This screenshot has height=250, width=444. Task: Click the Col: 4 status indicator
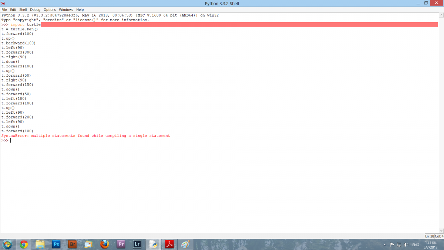coord(439,236)
